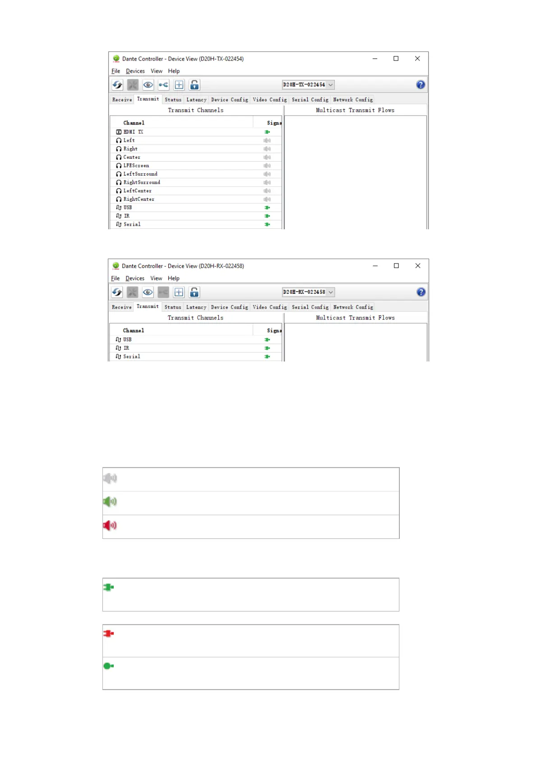Select the Right channel row
This screenshot has height=760, width=537.
[196, 148]
